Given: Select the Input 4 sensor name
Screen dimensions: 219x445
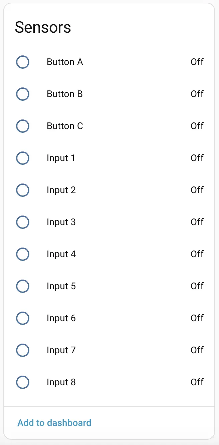Looking at the screenshot, I should pyautogui.click(x=61, y=254).
